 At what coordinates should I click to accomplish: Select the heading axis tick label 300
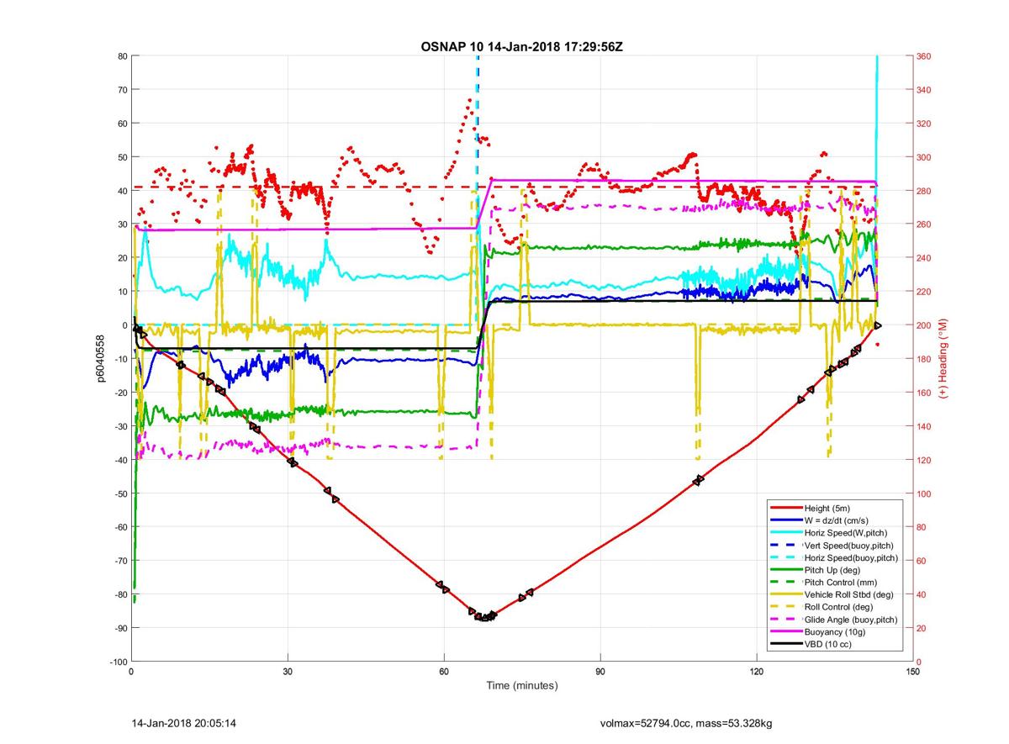coord(925,157)
